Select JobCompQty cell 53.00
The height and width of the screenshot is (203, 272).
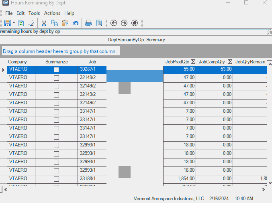tap(214, 70)
